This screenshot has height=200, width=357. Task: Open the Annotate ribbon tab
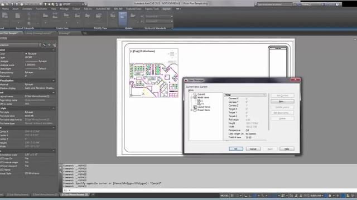27,9
